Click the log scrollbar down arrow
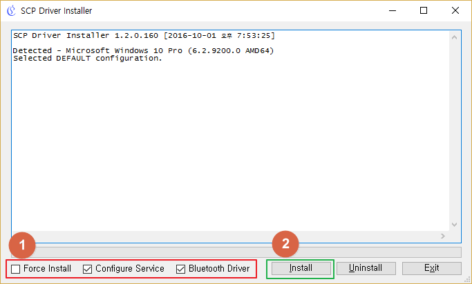Image resolution: width=472 pixels, height=284 pixels. point(454,225)
